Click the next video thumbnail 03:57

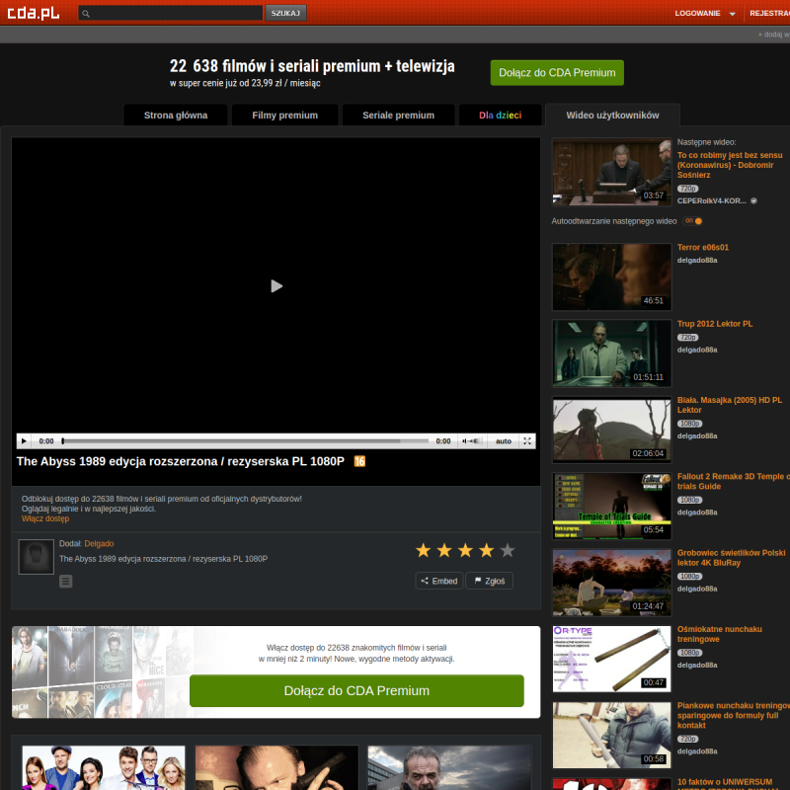pyautogui.click(x=612, y=172)
